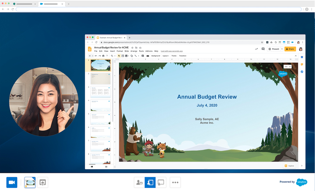The image size is (315, 191).
Task: Expand the Present dropdown arrow
Action: 282,49
